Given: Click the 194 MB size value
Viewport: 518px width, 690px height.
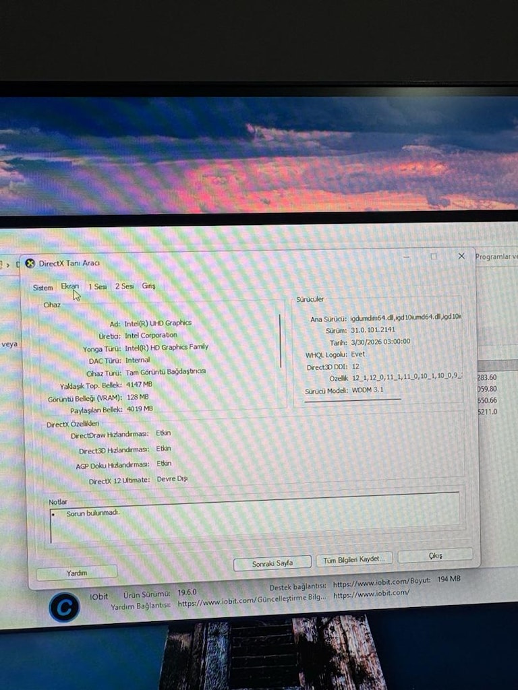Looking at the screenshot, I should 449,579.
